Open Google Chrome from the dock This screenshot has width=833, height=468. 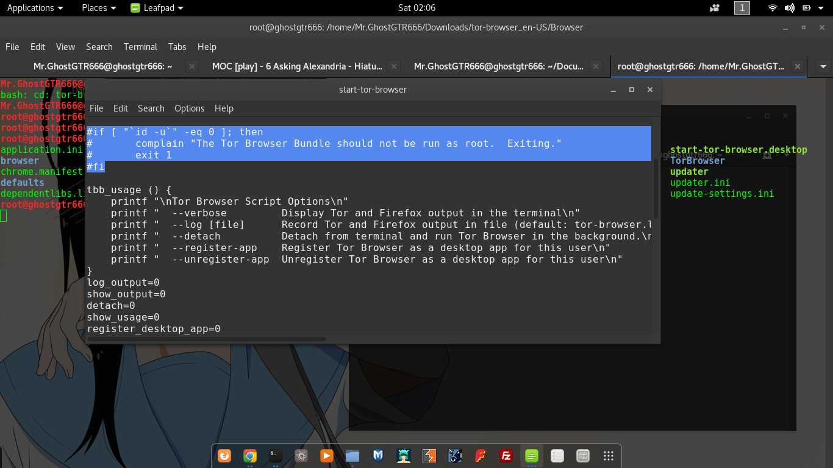[x=250, y=455]
